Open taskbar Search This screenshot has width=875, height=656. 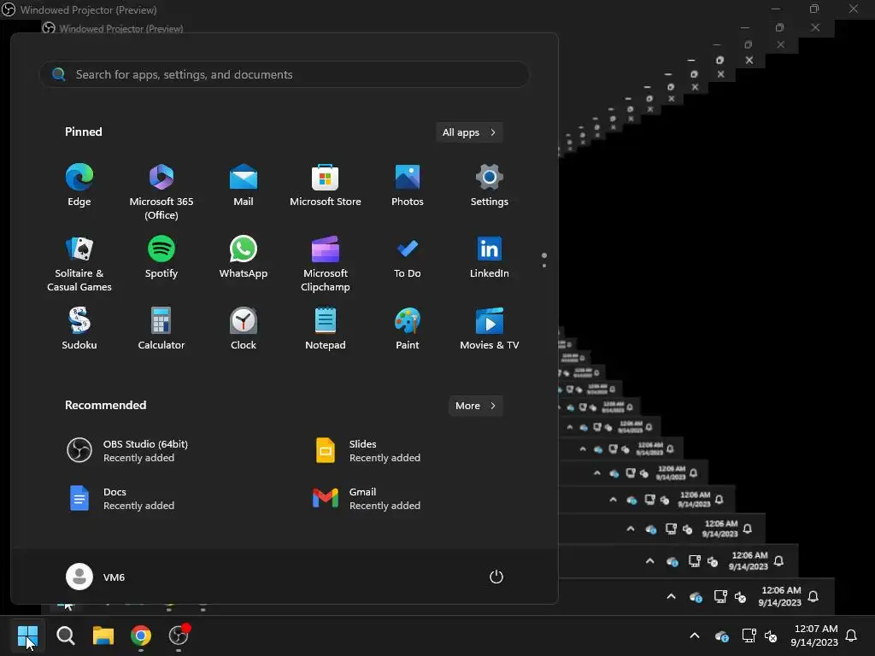65,635
